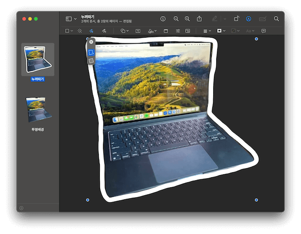Open the Text Style Aa menu
301x234 pixels.
(x=250, y=31)
